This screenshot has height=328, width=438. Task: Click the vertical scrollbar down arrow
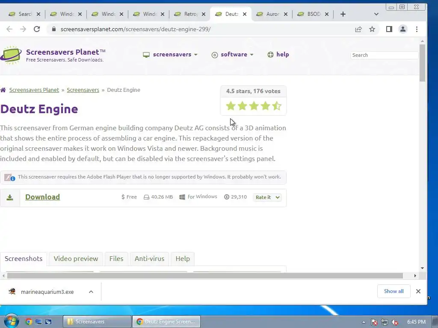[x=422, y=268]
